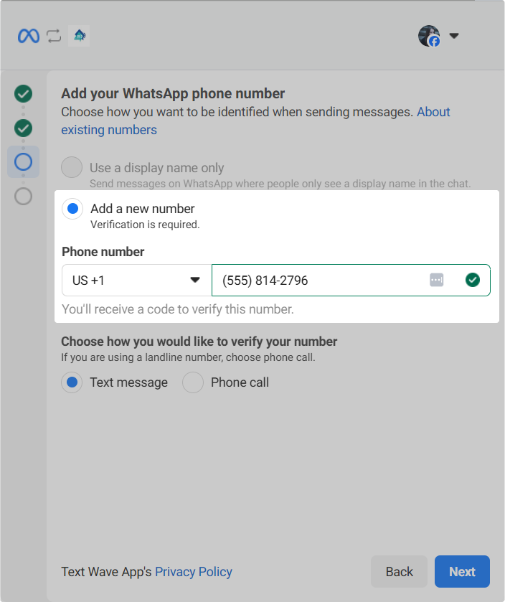Screen dimensions: 505x602
Task: Click the profile avatar picture
Action: (429, 36)
